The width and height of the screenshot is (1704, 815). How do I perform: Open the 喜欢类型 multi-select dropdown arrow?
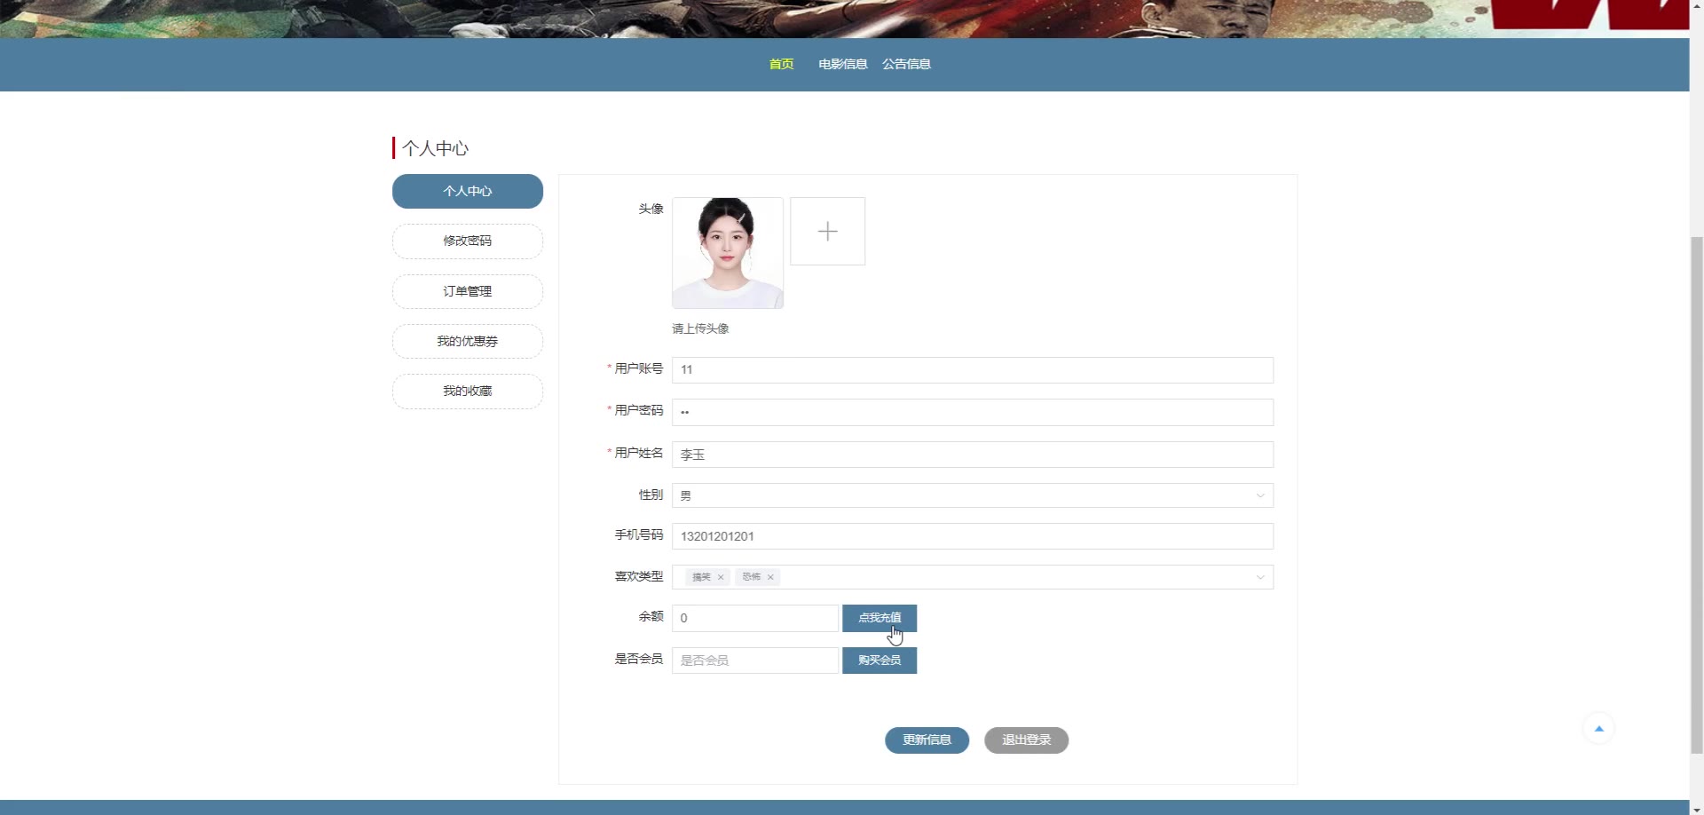(1259, 577)
